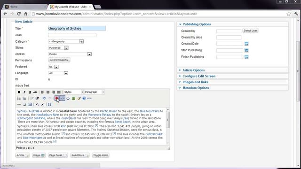Viewport: 301px width, 169px height.
Task: Collapse the Publishing Options panel
Action: pos(197,24)
